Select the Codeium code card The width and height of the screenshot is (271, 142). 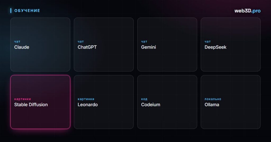point(167,102)
